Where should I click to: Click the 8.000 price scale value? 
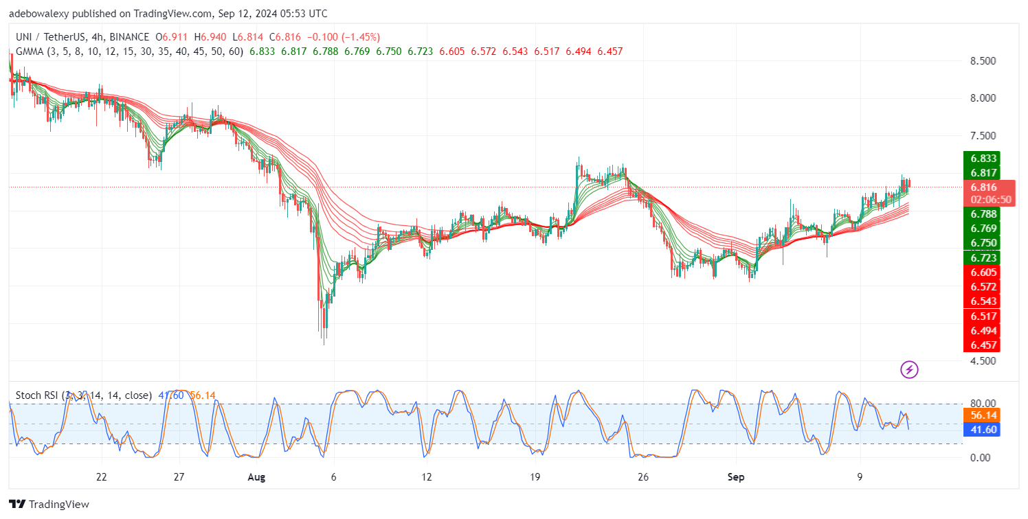pyautogui.click(x=983, y=98)
